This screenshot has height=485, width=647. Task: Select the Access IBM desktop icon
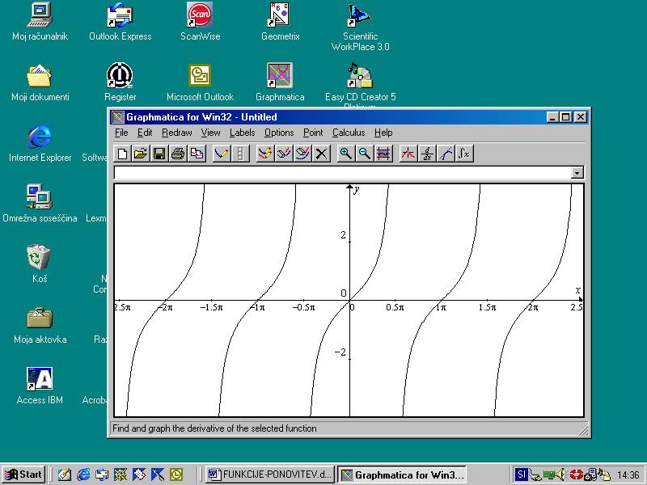click(x=40, y=386)
